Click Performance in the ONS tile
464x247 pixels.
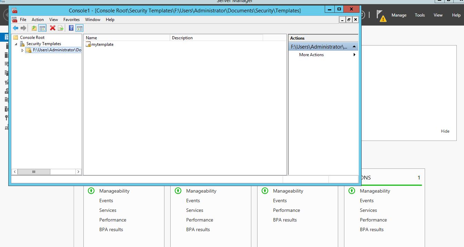[373, 220]
